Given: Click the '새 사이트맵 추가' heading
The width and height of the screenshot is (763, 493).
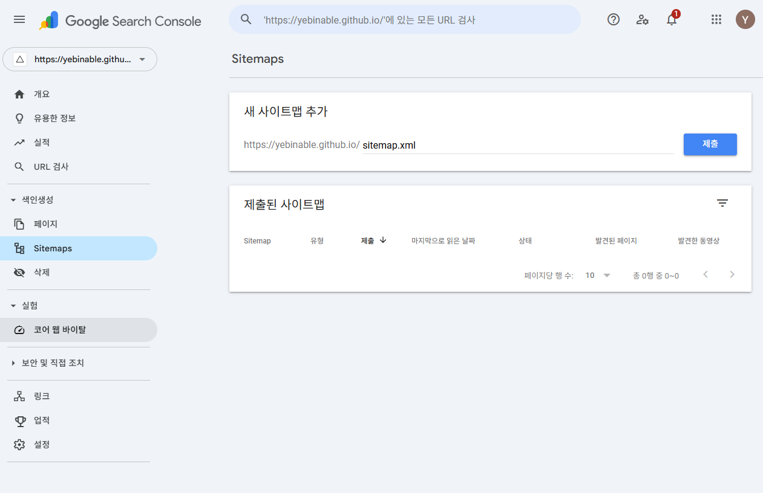Looking at the screenshot, I should click(x=286, y=112).
